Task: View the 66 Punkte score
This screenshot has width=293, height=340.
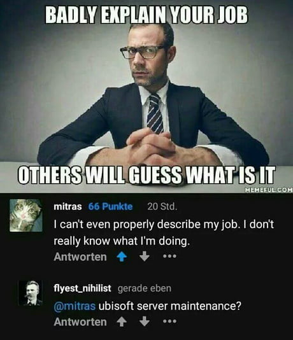Action: coord(110,207)
